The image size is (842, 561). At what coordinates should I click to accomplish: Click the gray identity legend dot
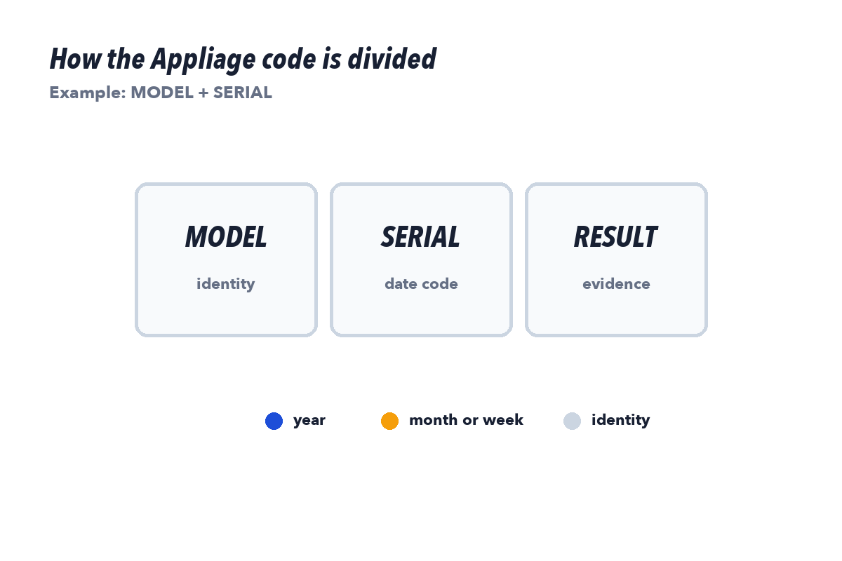(572, 421)
